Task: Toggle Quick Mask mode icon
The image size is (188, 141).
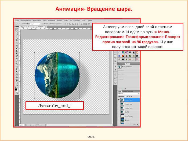Action: 17,93
